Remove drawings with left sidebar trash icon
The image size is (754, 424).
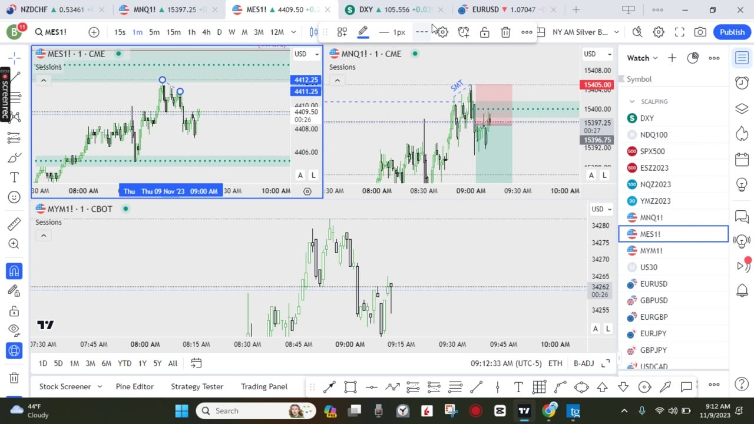pos(15,377)
